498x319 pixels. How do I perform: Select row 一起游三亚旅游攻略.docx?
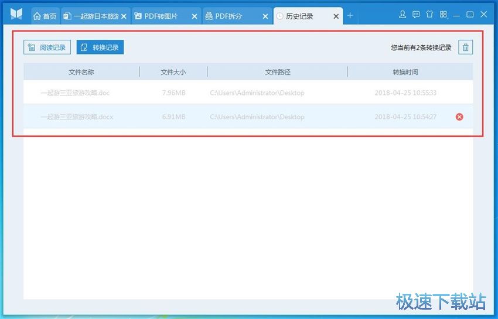(x=248, y=117)
